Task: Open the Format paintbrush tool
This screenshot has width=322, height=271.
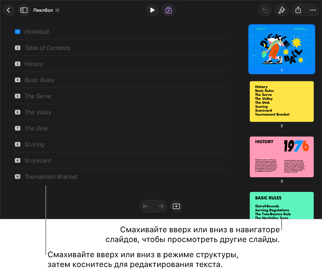Action: point(281,10)
